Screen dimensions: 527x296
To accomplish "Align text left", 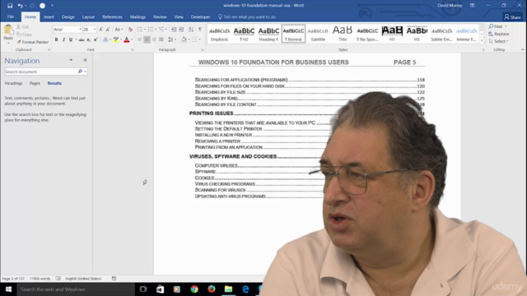I will tap(139, 39).
